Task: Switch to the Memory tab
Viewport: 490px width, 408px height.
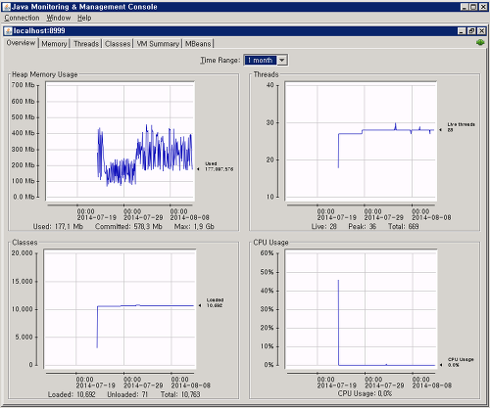Action: (x=54, y=44)
